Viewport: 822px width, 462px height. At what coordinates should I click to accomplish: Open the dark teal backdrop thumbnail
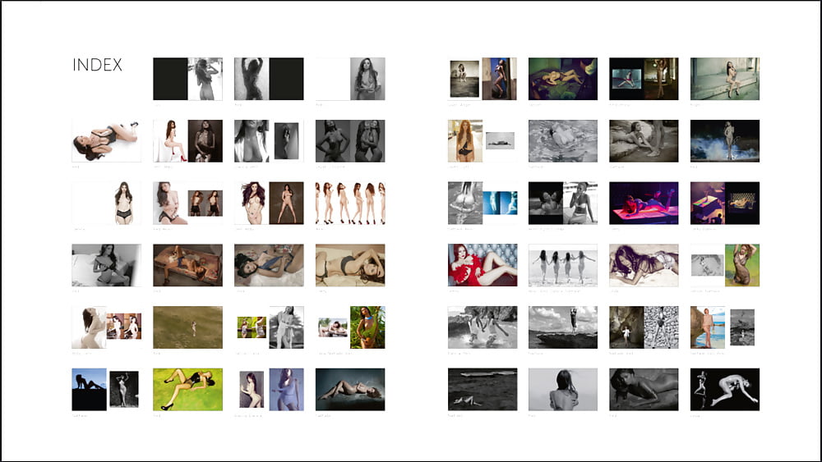click(x=350, y=389)
